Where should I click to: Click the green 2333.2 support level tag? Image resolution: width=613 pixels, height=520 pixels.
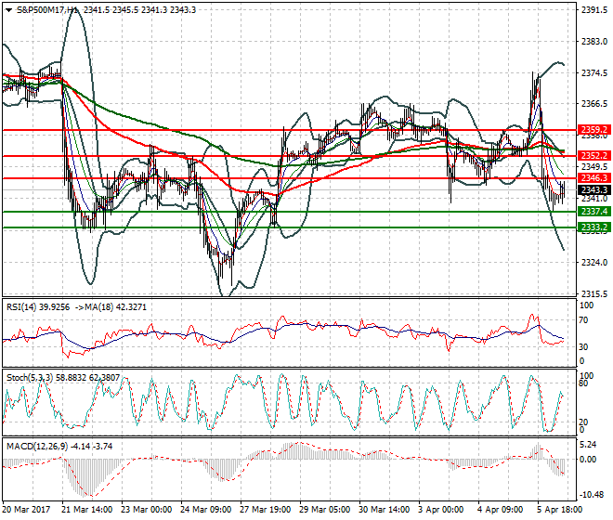(593, 227)
